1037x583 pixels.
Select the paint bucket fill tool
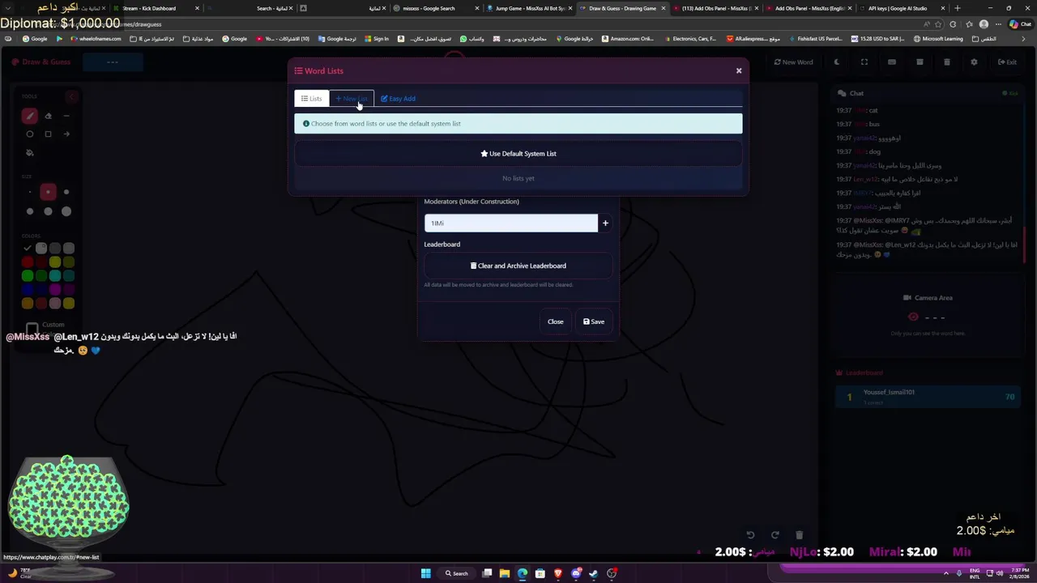pos(30,152)
